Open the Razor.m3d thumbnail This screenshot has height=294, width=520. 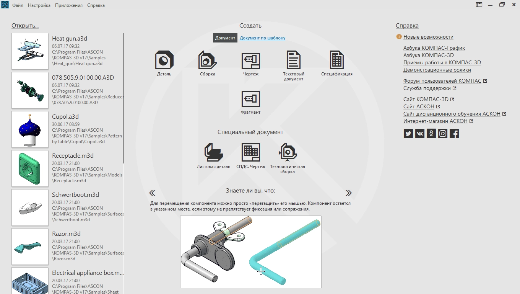coord(30,247)
